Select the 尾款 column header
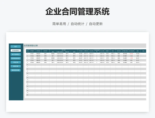The image size is (155, 118). 138,51
